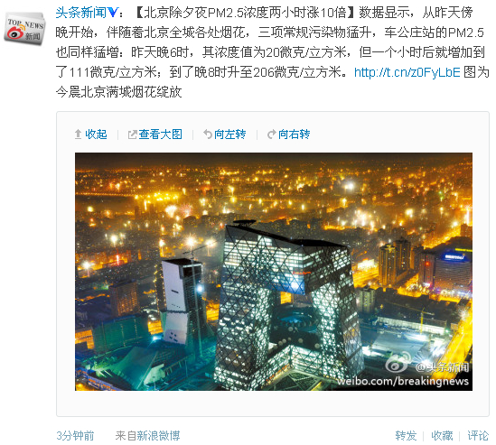Open the 头条新闻 username link

click(x=81, y=13)
